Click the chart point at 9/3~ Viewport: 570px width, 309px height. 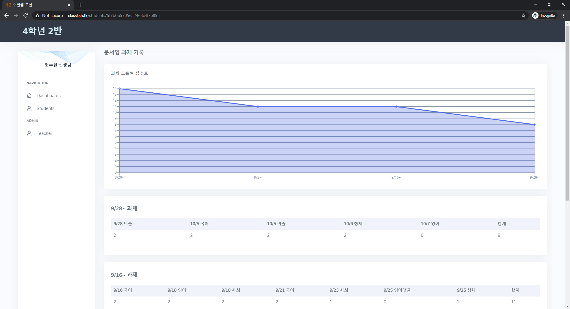click(258, 106)
